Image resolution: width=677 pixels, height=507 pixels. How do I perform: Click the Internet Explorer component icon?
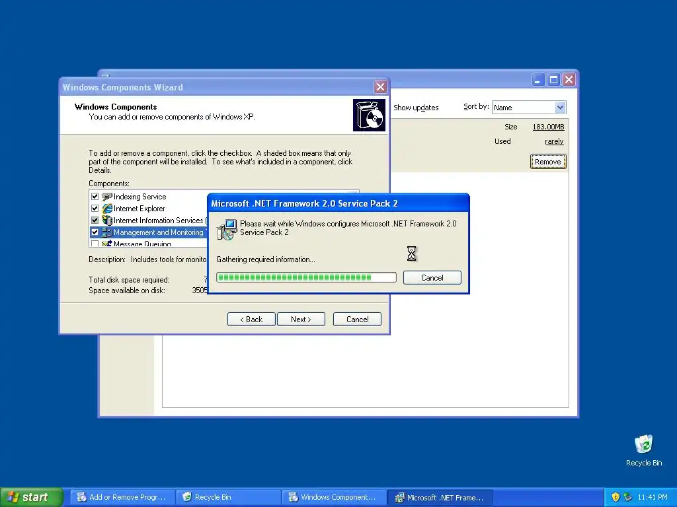tap(106, 209)
